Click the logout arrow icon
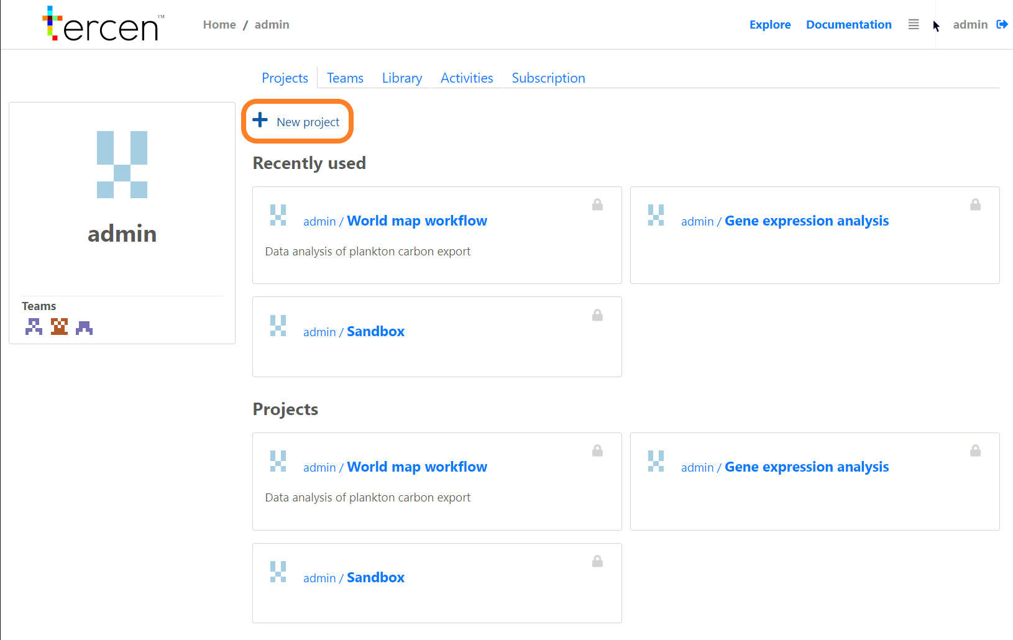Viewport: 1013px width, 640px height. [x=1002, y=24]
